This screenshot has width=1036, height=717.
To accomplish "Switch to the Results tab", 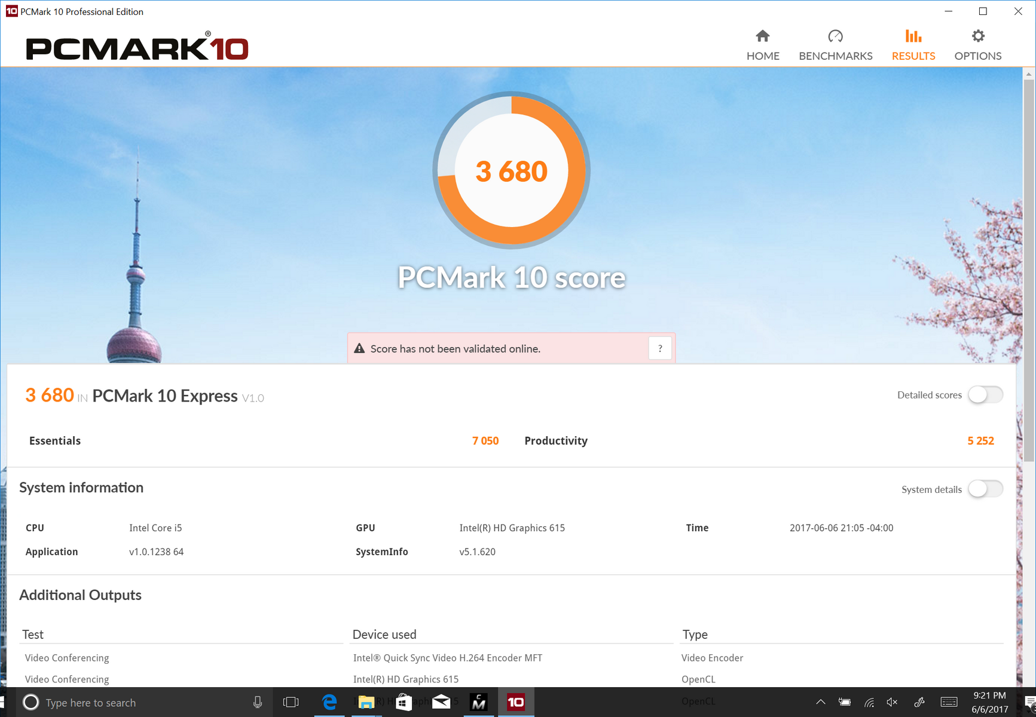I will (x=913, y=45).
